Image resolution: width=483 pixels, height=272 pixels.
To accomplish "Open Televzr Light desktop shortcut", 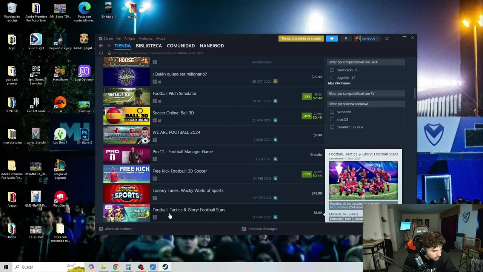I will [36, 42].
